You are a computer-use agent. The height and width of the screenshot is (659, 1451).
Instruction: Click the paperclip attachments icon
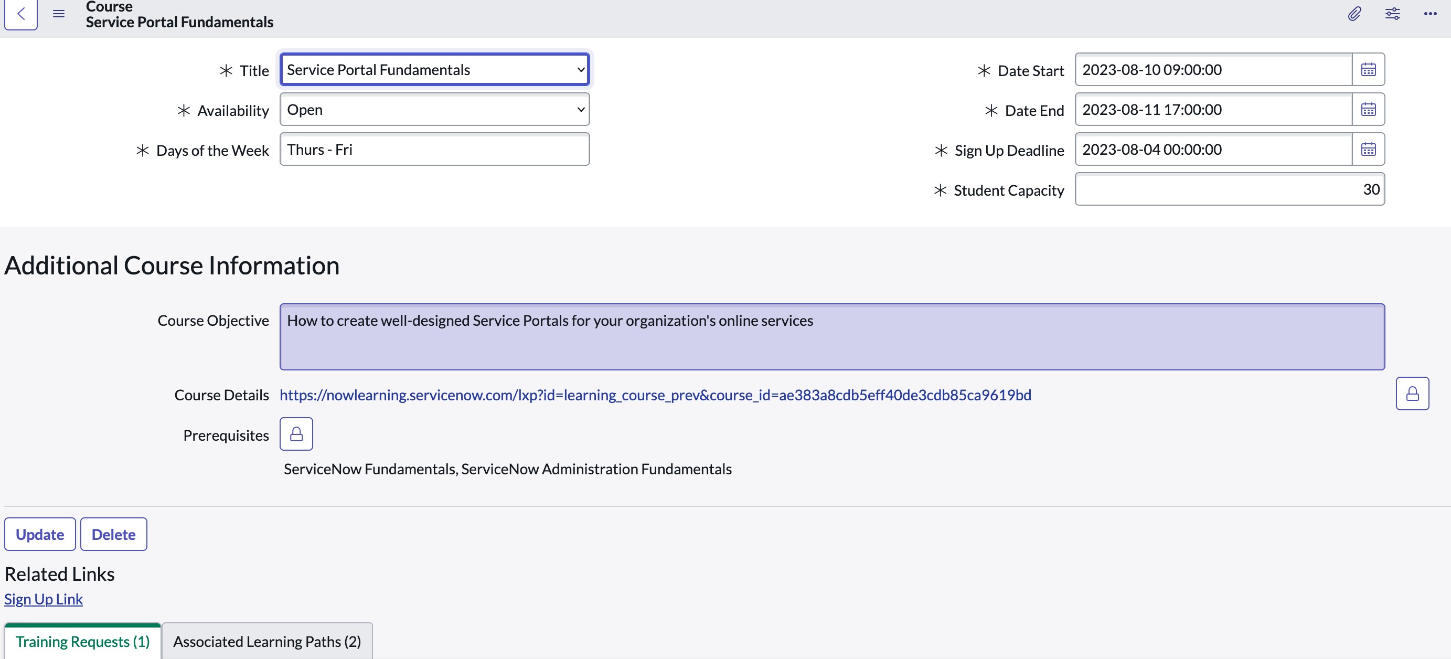(x=1354, y=14)
